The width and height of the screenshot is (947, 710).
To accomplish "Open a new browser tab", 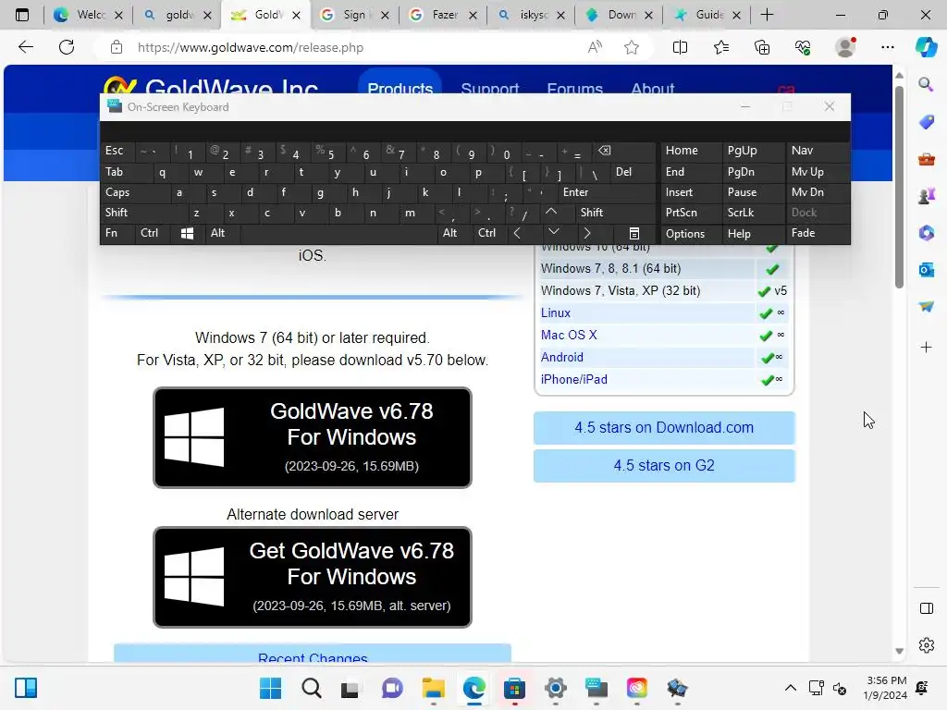I will click(767, 15).
